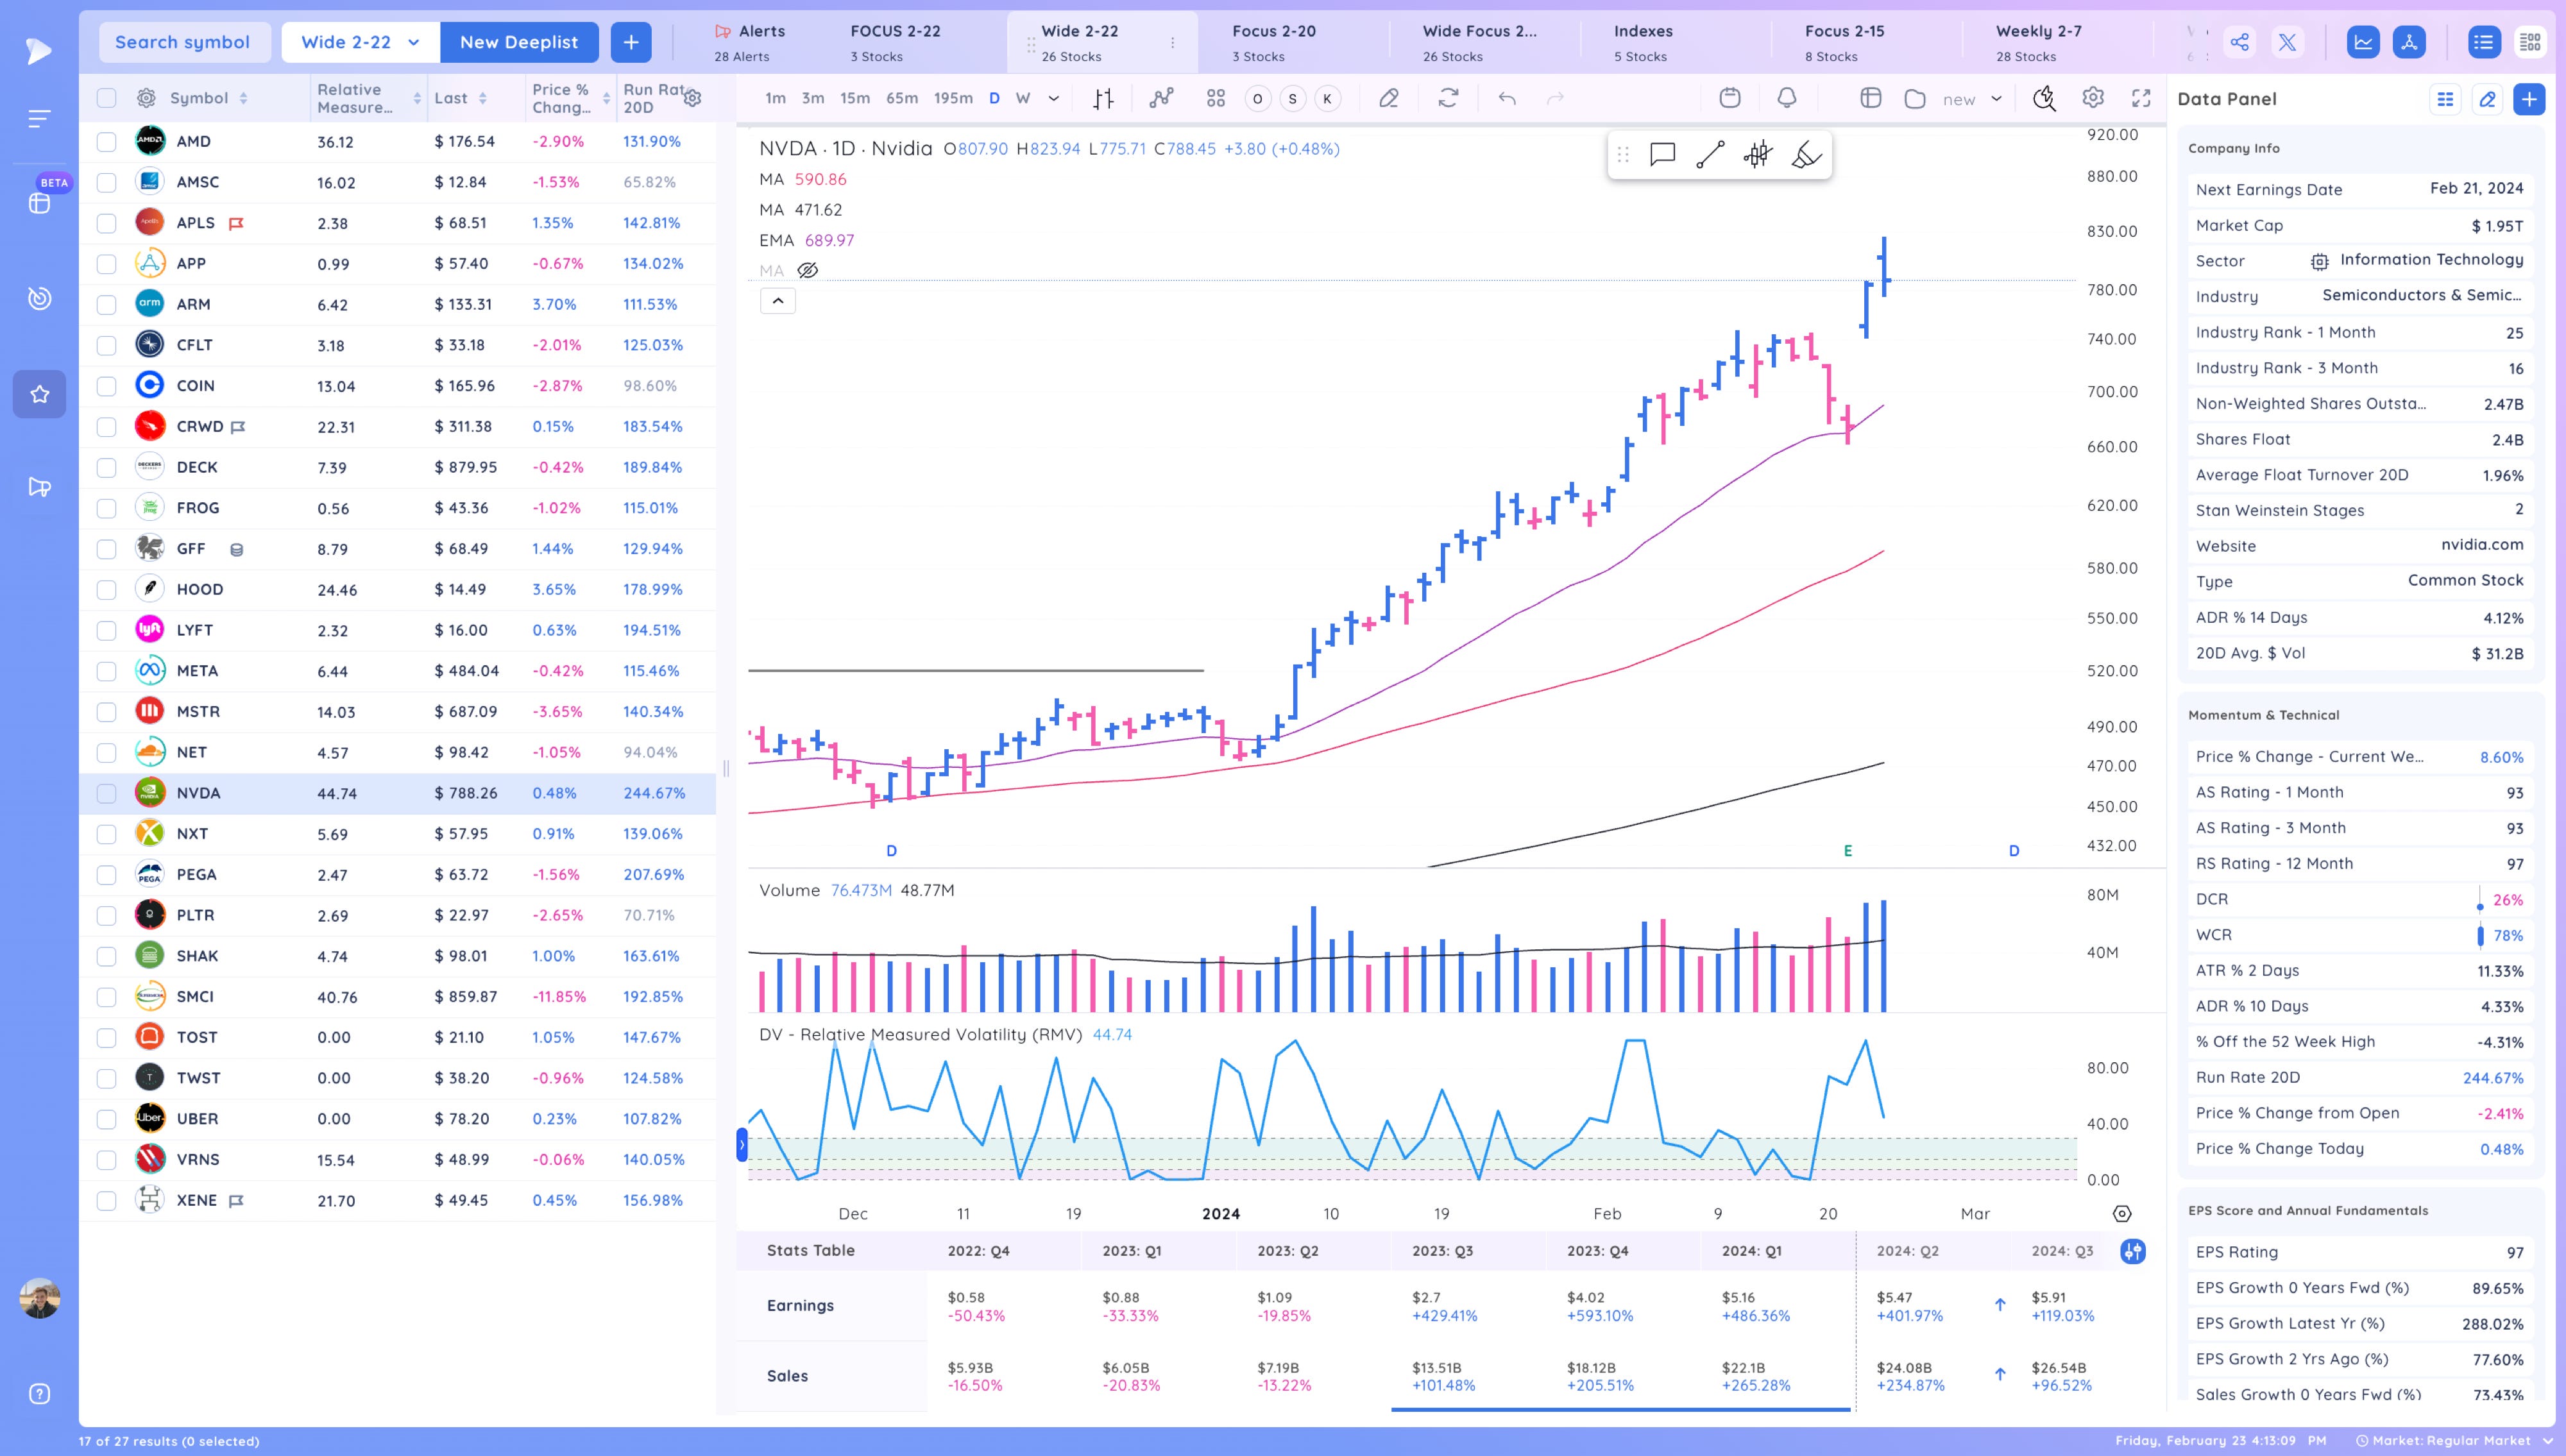Screen dimensions: 2566x1456
Task: Open the quick search magnifier icon
Action: [x=2044, y=98]
